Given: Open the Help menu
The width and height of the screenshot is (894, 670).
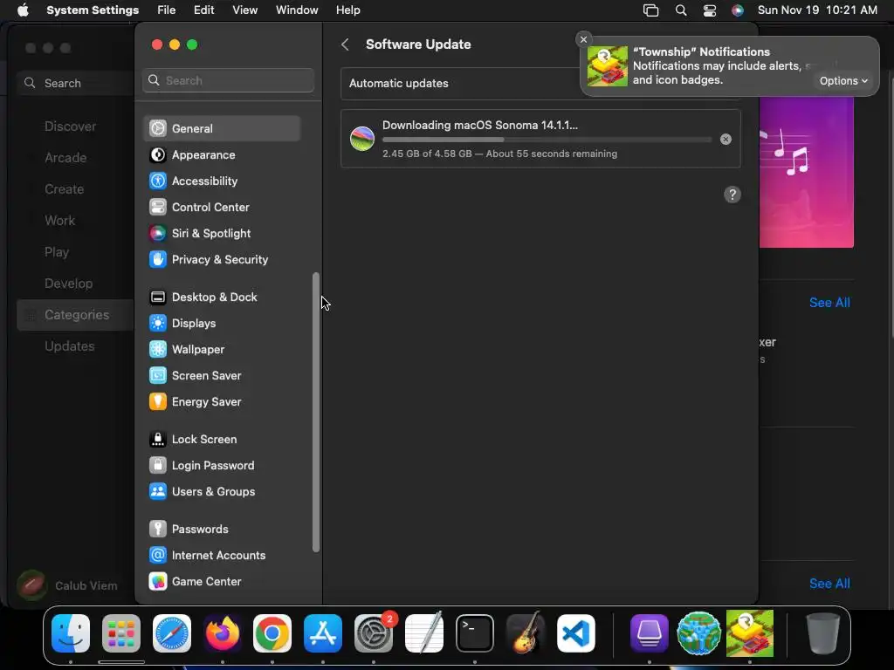Looking at the screenshot, I should point(347,10).
